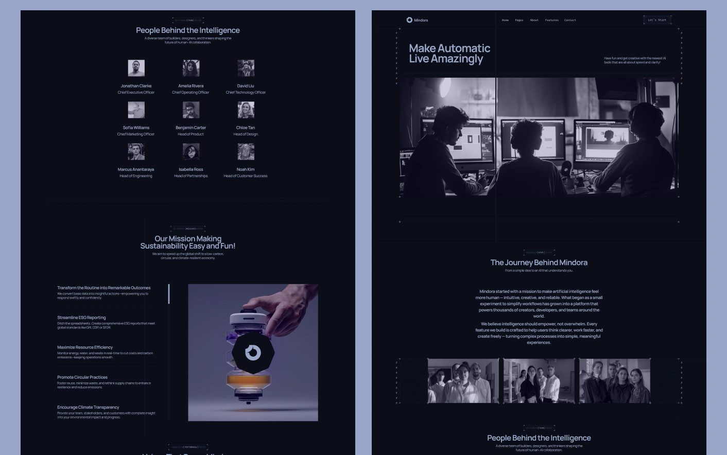Screen dimensions: 727x455
Task: Open Jonathan Clarke's profile photo
Action: click(x=136, y=68)
